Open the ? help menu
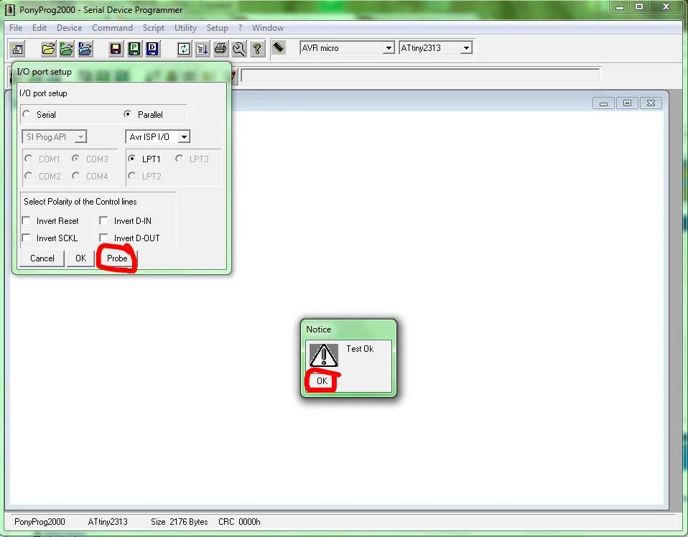The image size is (688, 537). pos(240,27)
